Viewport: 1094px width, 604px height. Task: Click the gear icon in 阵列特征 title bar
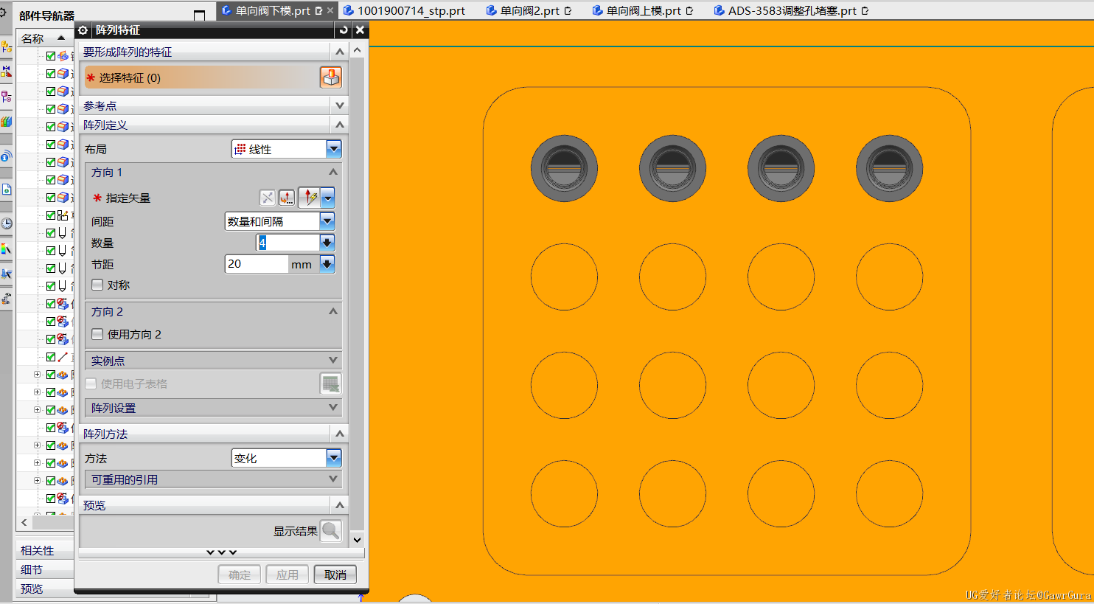coord(83,30)
